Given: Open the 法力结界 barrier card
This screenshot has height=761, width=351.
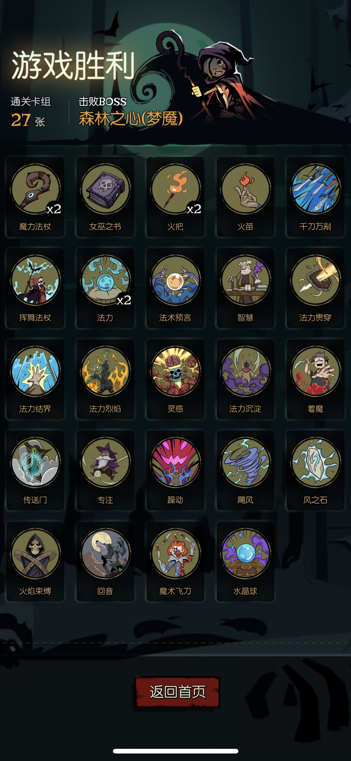Looking at the screenshot, I should [35, 379].
